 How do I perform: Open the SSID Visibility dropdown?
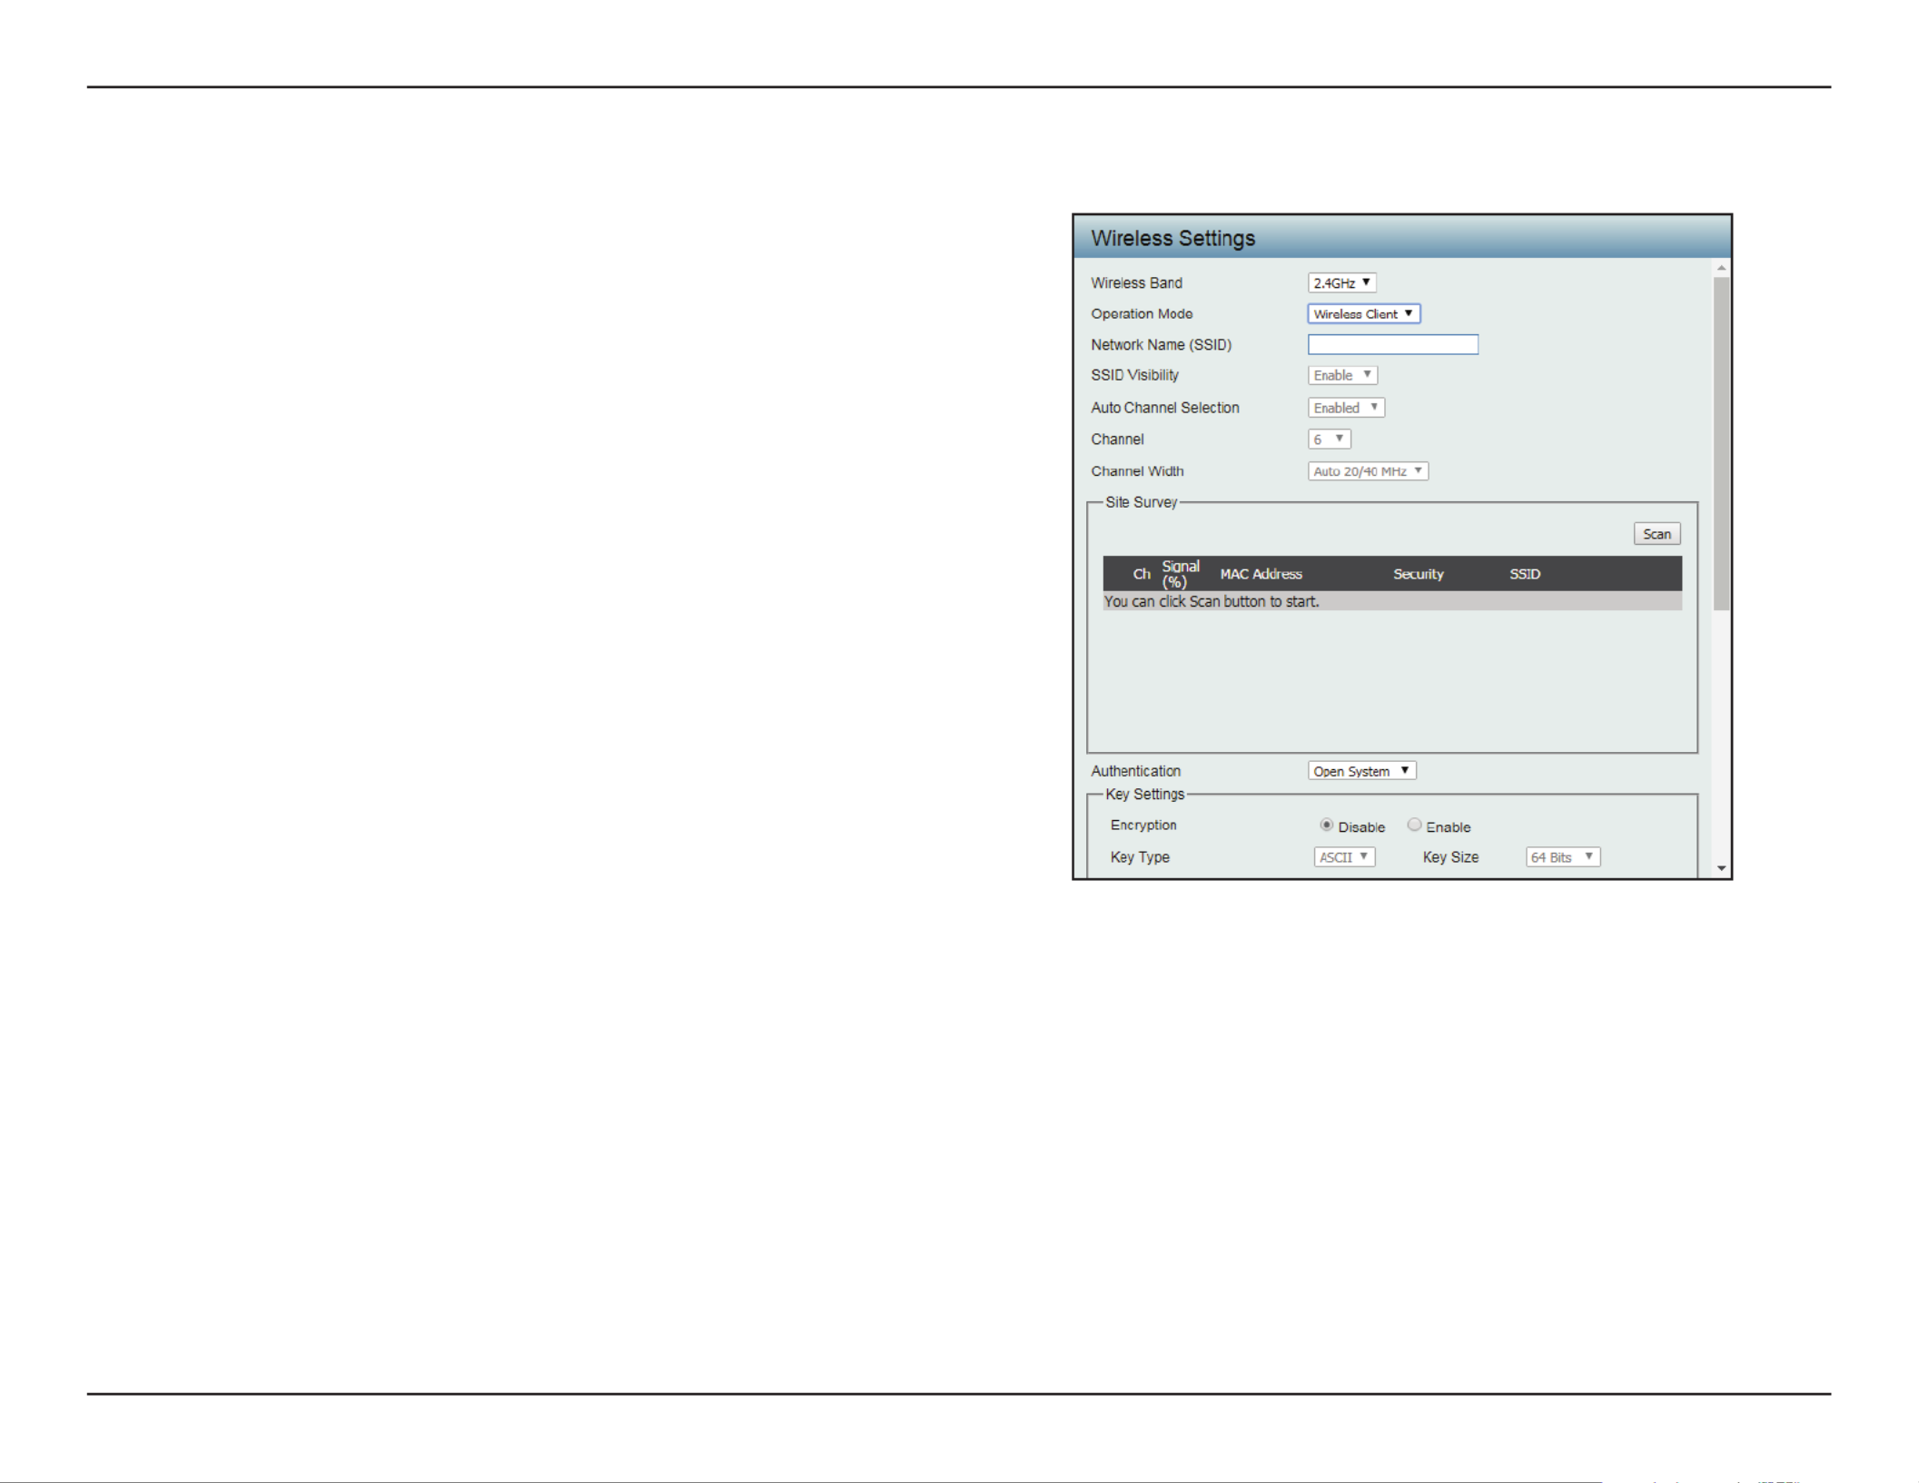[x=1342, y=375]
